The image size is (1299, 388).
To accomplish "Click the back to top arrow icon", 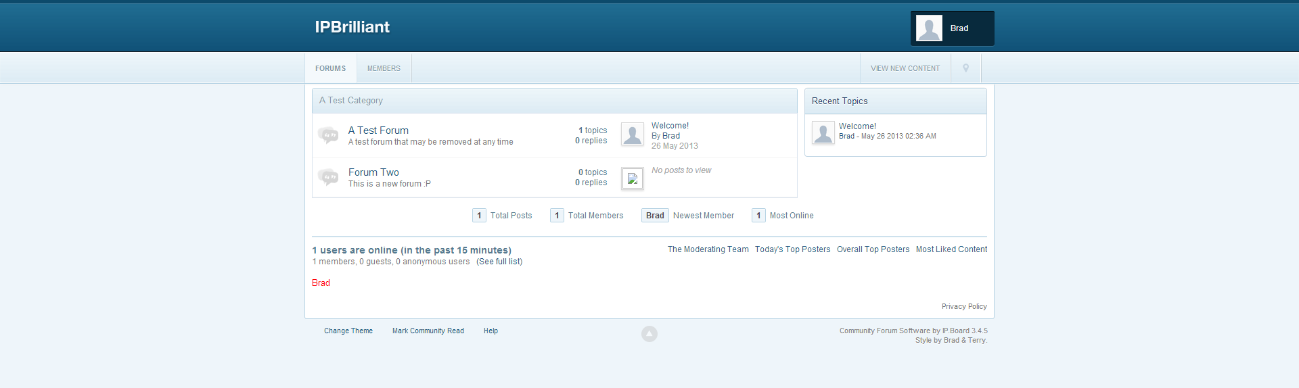I will (649, 334).
